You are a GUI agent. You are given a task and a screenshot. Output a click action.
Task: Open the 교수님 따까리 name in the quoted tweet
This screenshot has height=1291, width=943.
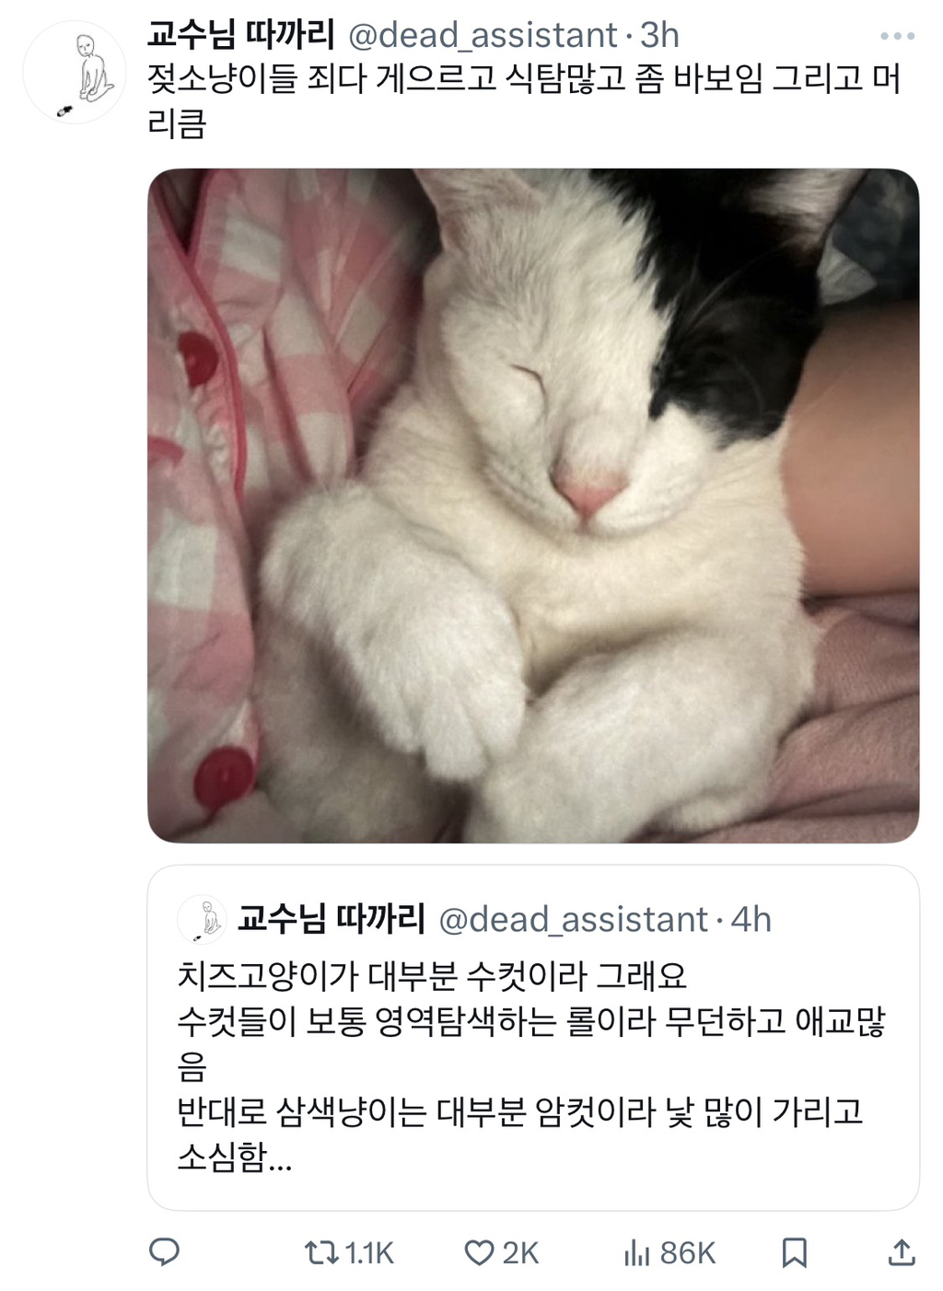pyautogui.click(x=332, y=919)
